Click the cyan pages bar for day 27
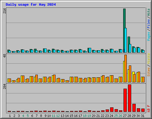 [126, 40]
